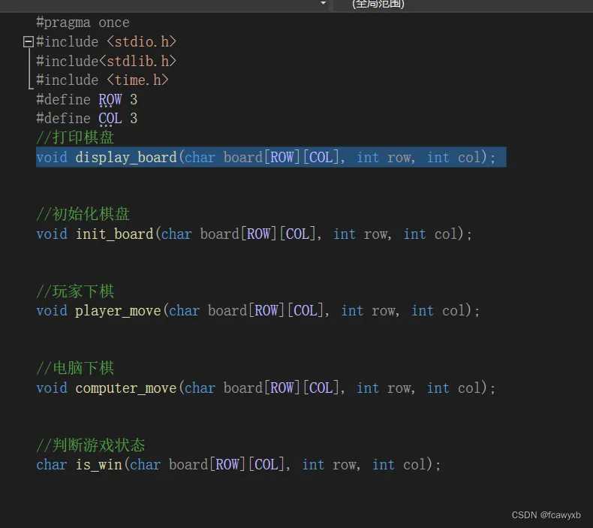
Task: Click '#include<stdlib.h>' text
Action: 107,61
